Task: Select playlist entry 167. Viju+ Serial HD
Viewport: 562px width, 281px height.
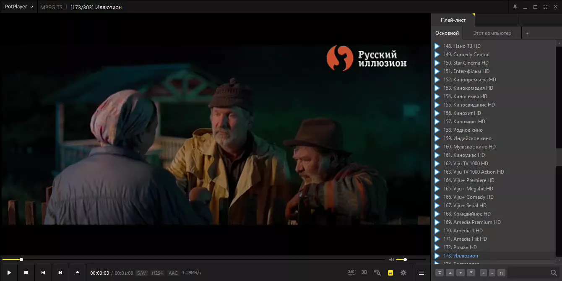Action: pos(494,206)
